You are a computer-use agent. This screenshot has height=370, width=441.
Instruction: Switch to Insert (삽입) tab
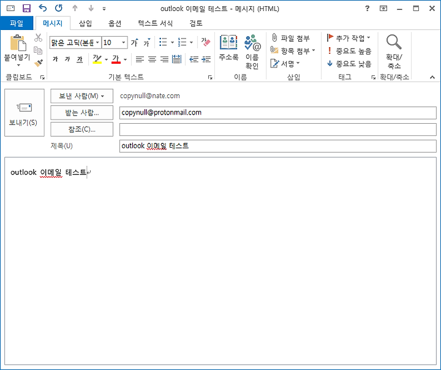pos(85,23)
